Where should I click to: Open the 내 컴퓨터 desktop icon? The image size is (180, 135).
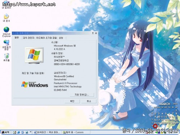6,5
